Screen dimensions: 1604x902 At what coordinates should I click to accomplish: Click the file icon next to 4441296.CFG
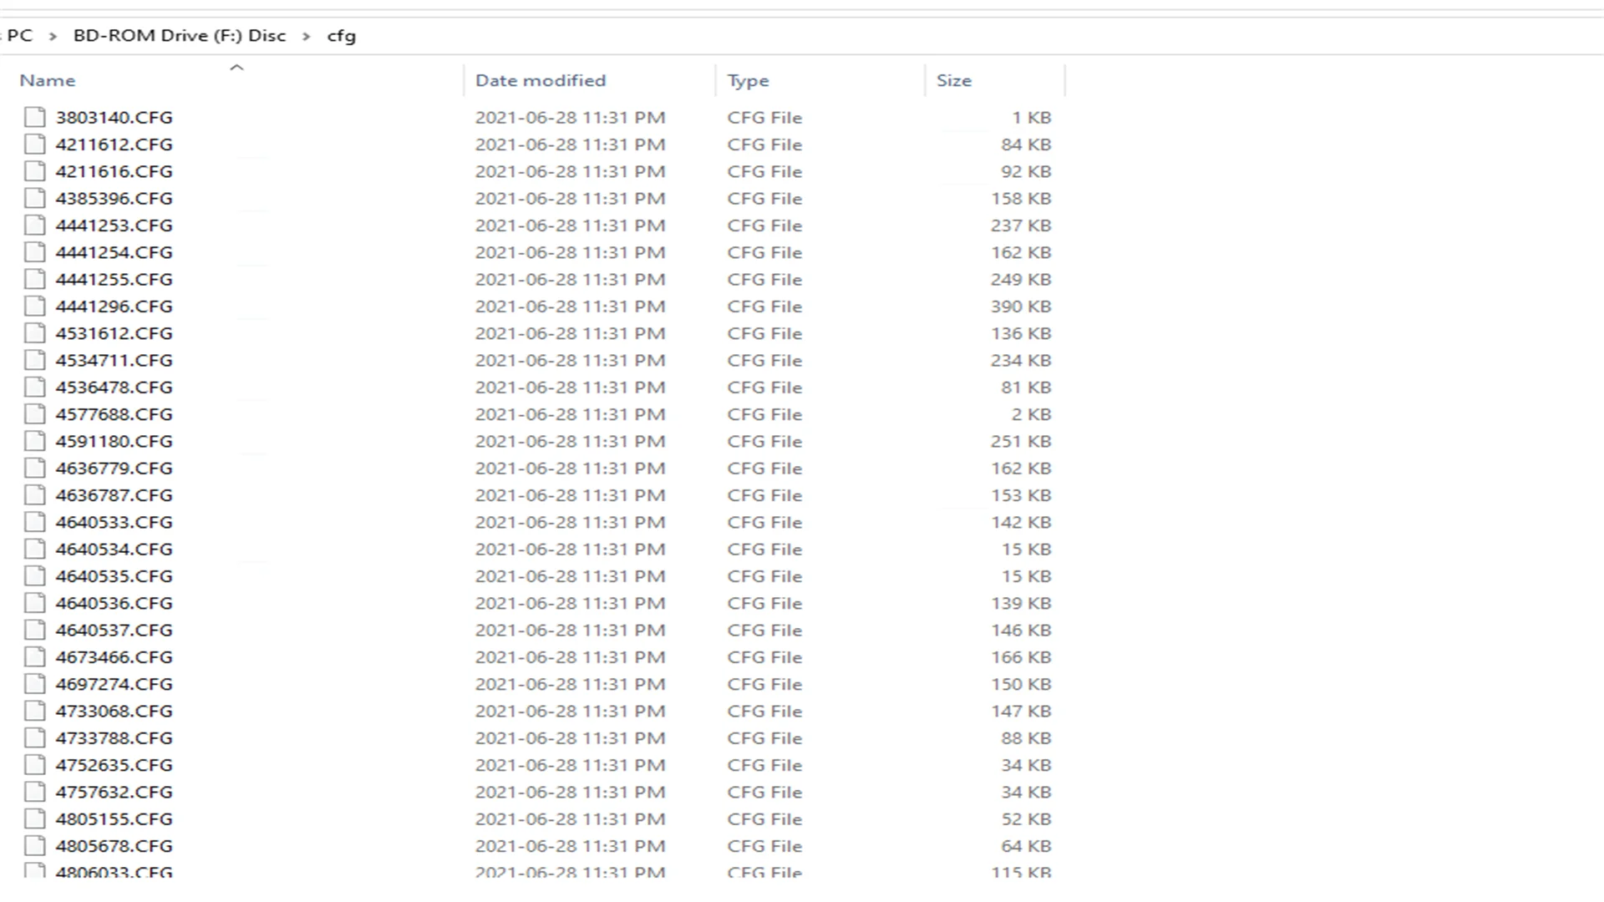tap(35, 307)
